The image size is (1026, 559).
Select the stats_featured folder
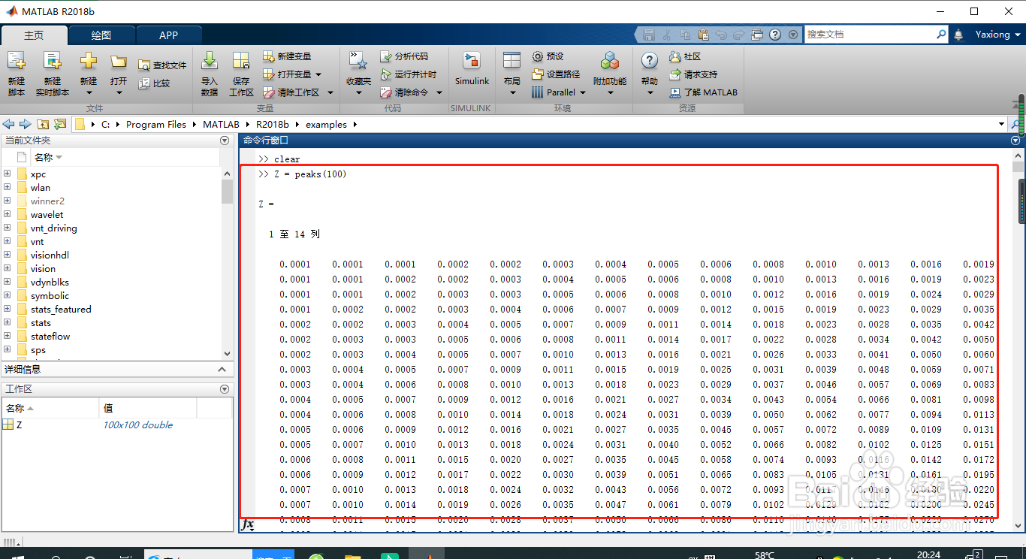(x=61, y=309)
